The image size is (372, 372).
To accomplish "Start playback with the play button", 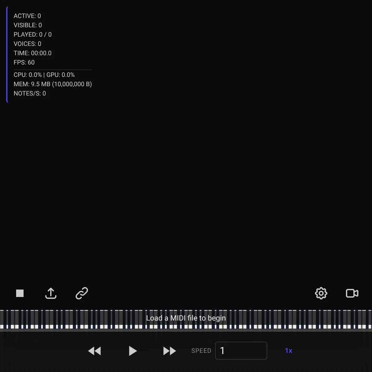I will click(x=133, y=351).
